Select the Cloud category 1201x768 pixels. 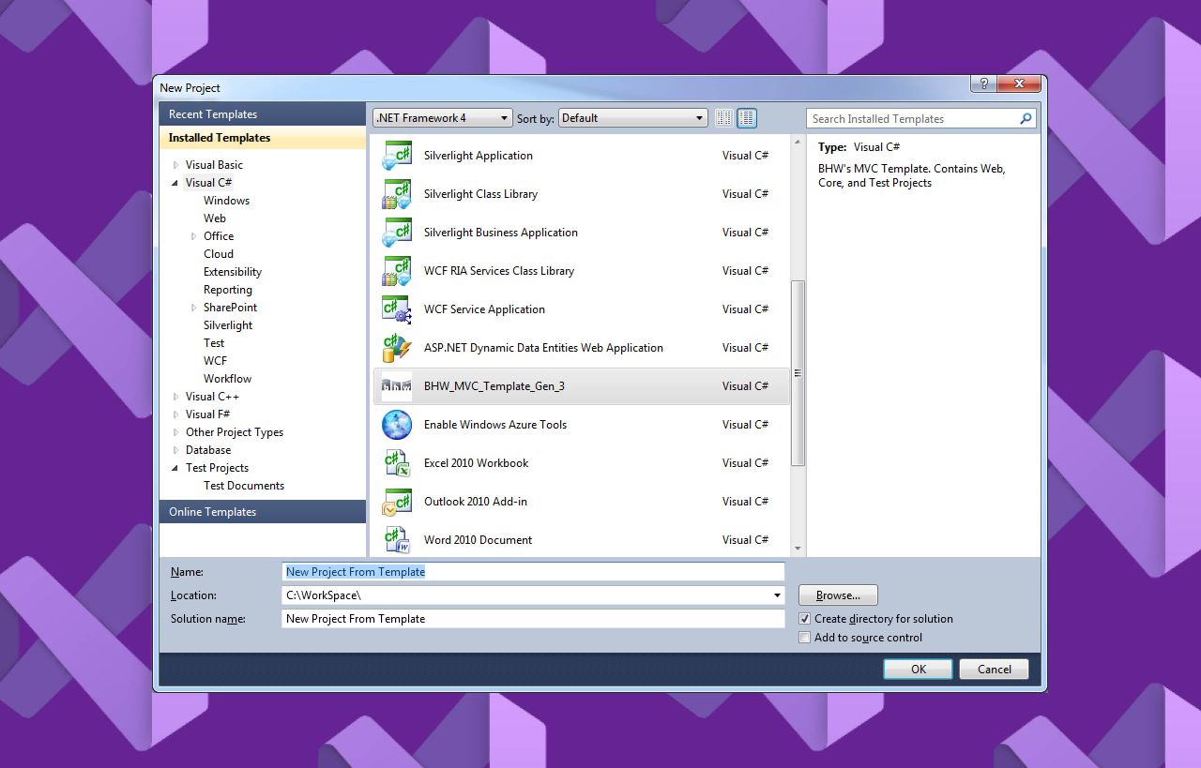tap(219, 254)
